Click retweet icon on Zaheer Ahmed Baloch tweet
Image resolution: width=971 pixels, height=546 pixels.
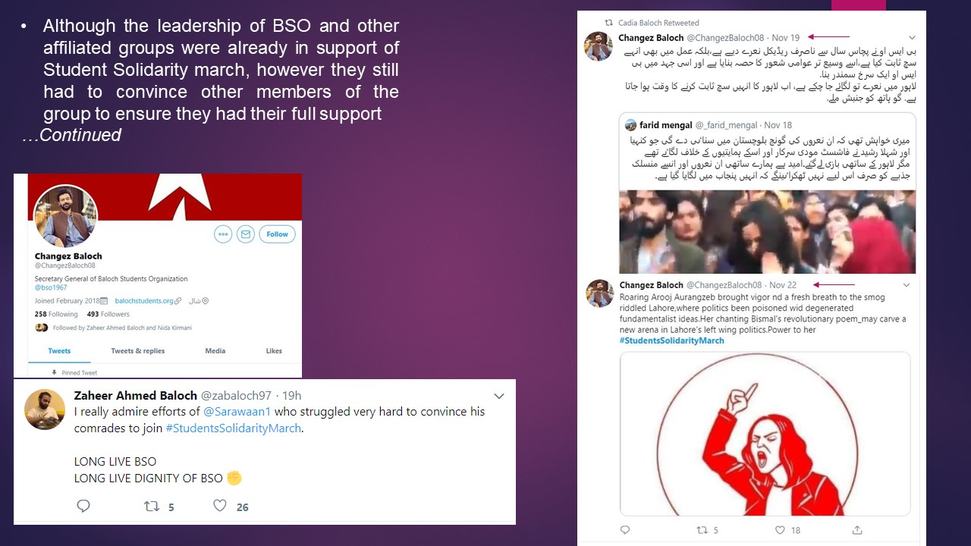coord(152,506)
